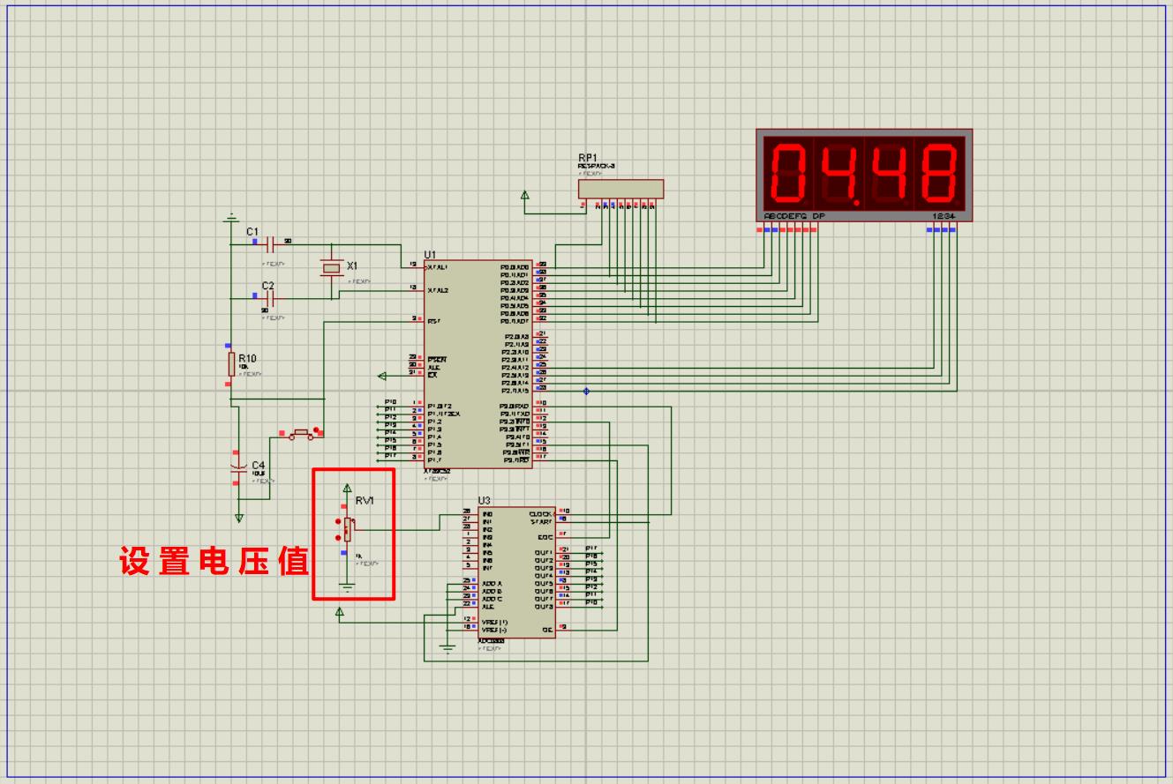The height and width of the screenshot is (784, 1173).
Task: Click the U3 reference label
Action: [x=484, y=501]
